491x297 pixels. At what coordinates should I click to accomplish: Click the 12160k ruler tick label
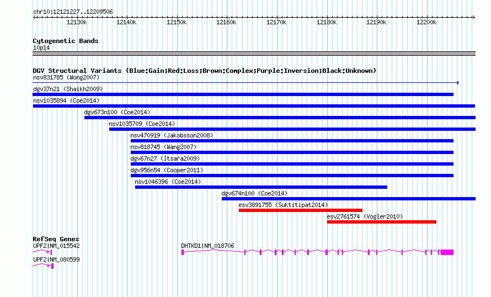(226, 22)
